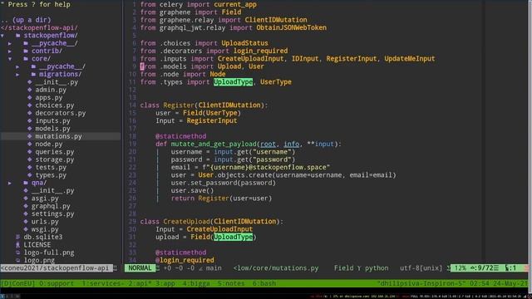Collapse the stackopenflow/ folder arrow

2,36
